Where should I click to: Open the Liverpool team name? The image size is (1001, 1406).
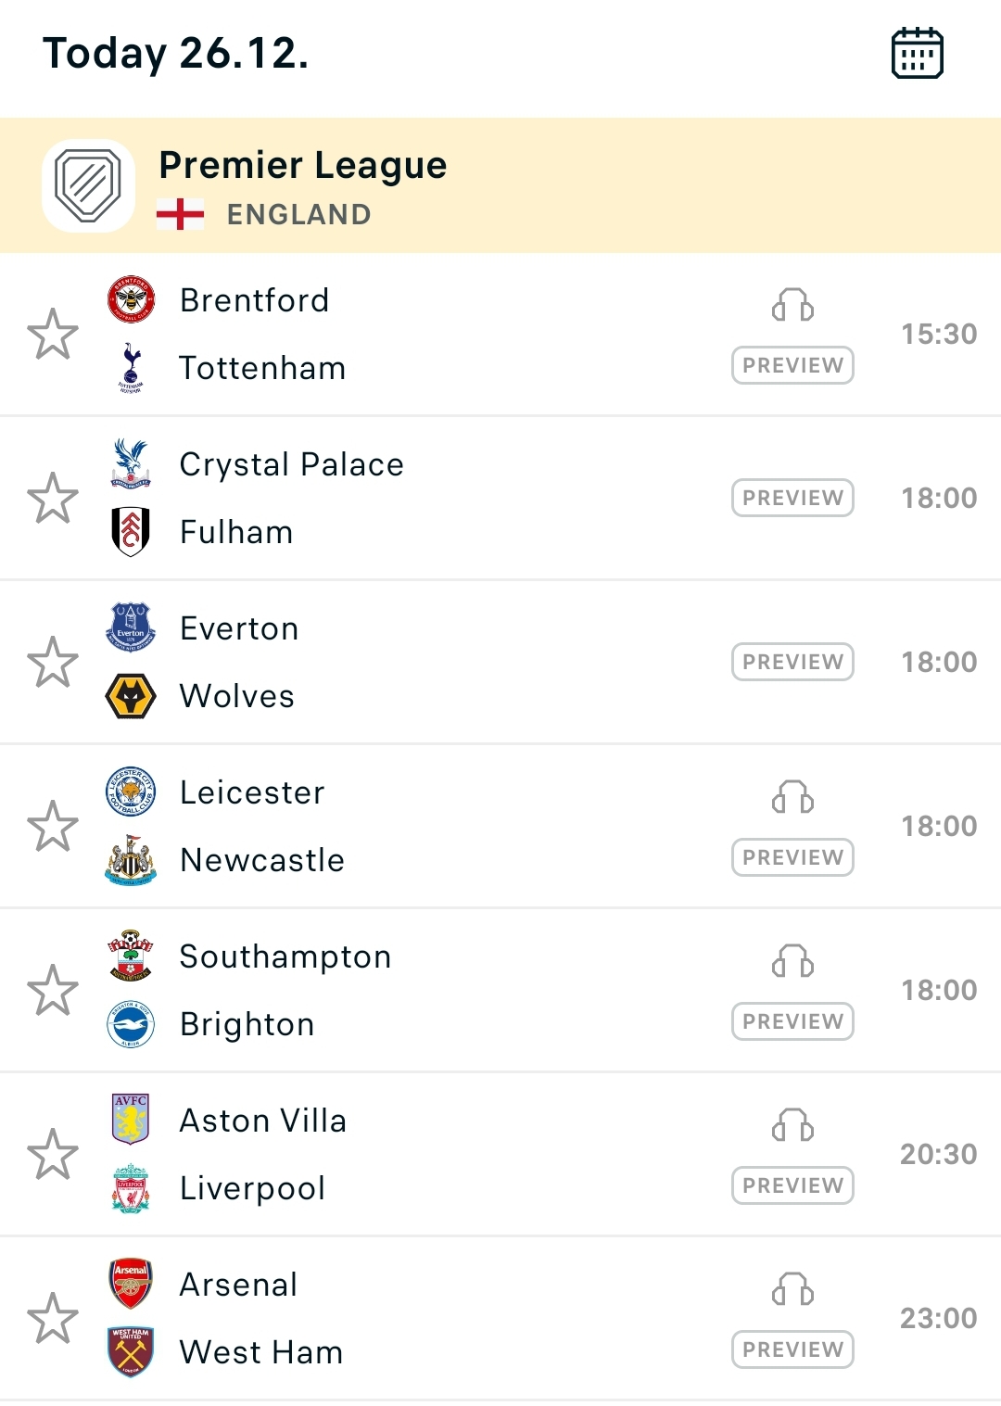(252, 1188)
